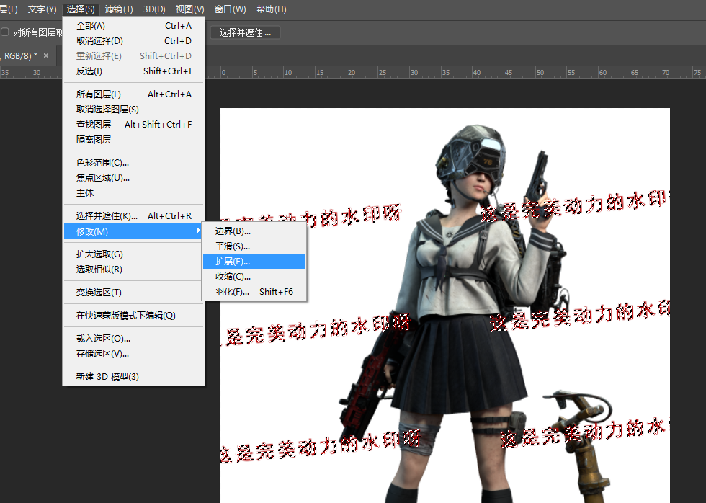Click the 选择并遮住... options bar button
Image resolution: width=706 pixels, height=503 pixels.
(x=245, y=32)
